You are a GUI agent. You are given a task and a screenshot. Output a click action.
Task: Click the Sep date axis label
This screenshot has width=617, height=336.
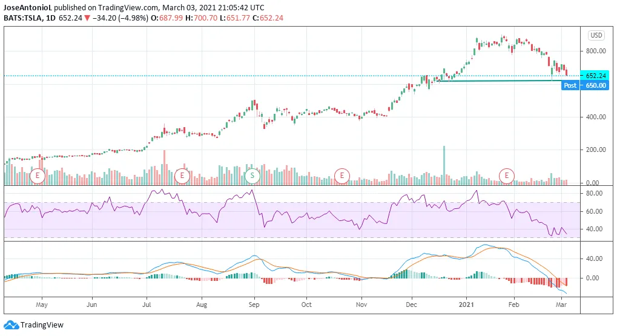[x=254, y=305]
